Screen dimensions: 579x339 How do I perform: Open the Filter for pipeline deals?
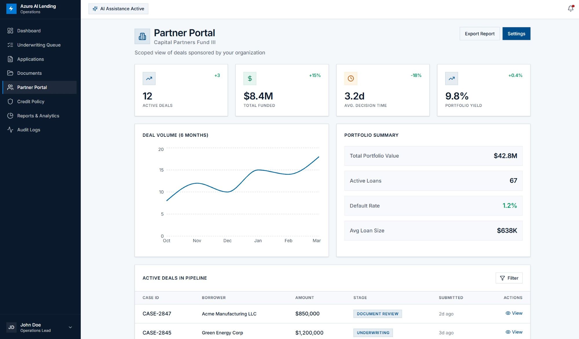(509, 278)
